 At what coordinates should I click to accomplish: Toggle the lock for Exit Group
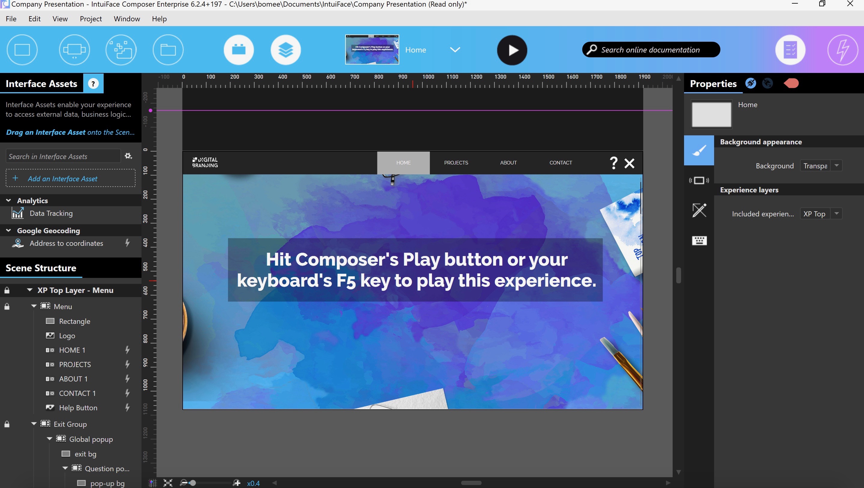[x=7, y=424]
